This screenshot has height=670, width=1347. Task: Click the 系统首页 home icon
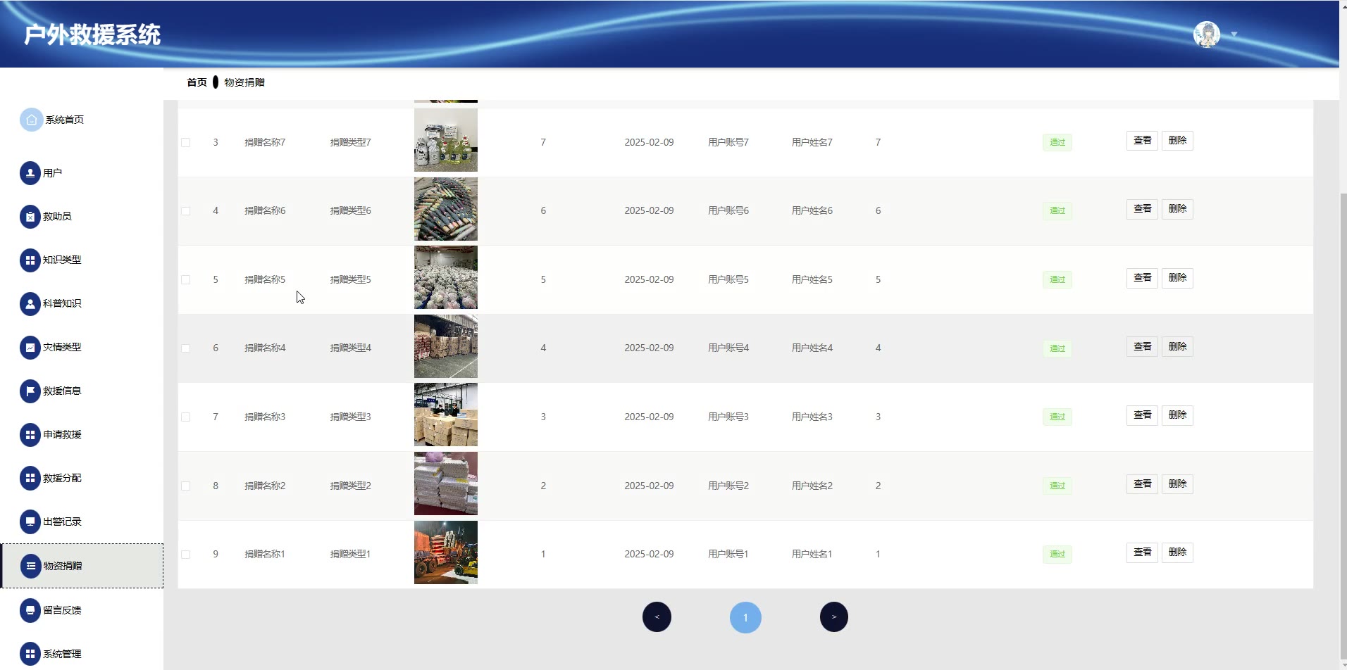point(31,120)
